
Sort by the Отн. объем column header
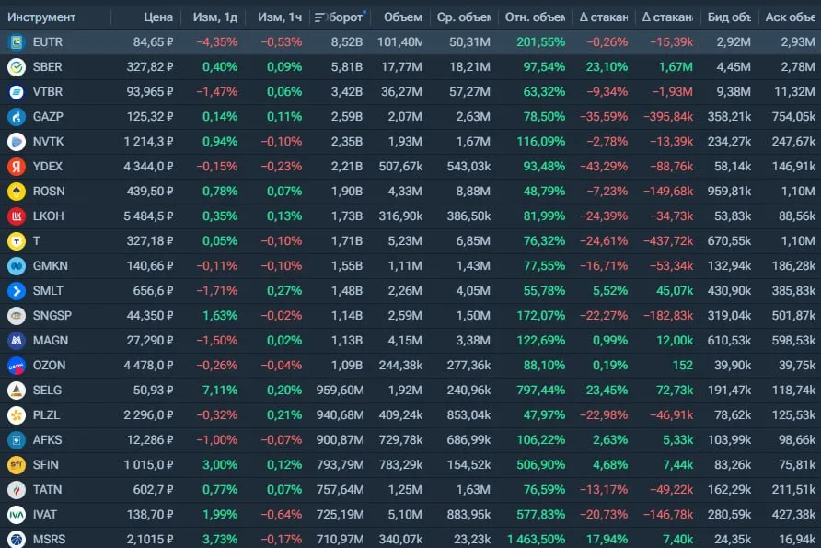tap(535, 17)
